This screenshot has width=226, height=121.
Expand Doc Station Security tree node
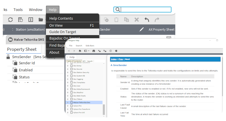coord(68,72)
